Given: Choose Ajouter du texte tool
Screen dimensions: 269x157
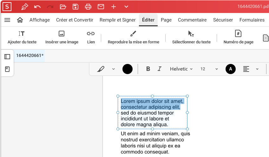Looking at the screenshot, I should click(22, 37).
